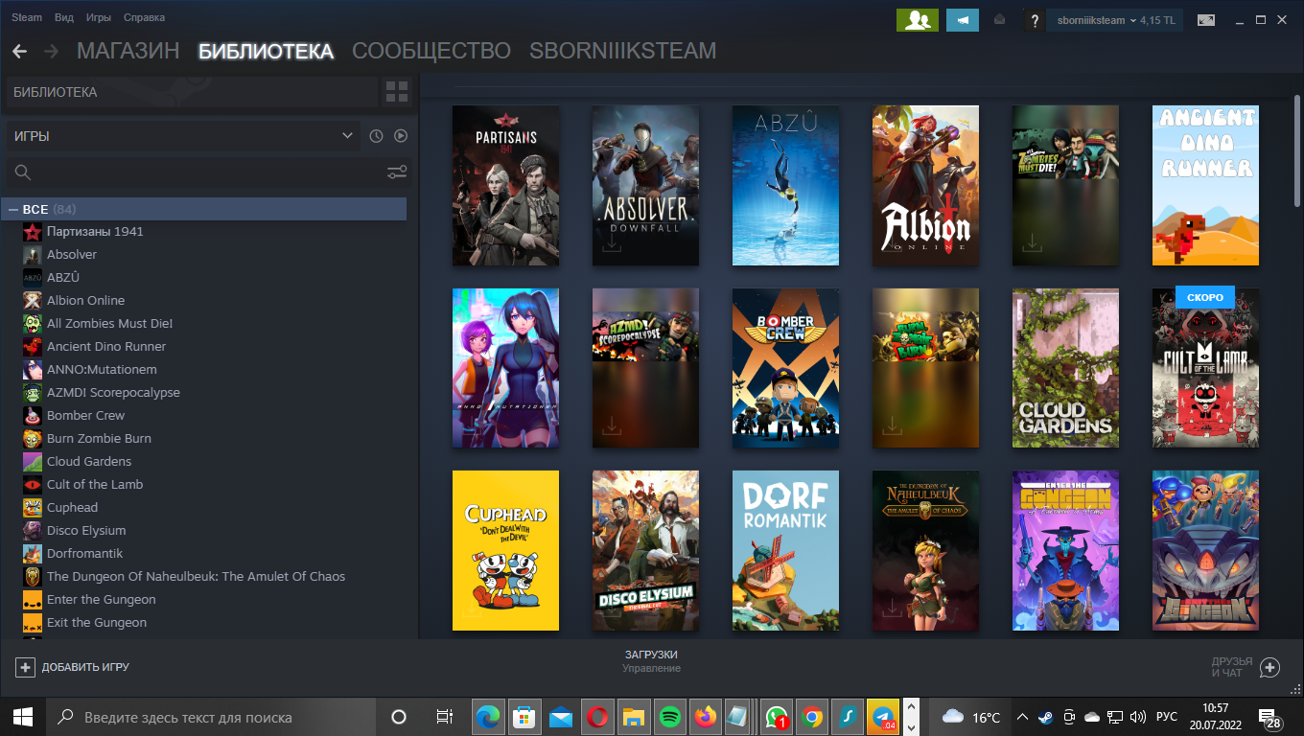Open advanced filter settings icon
Image resolution: width=1304 pixels, height=736 pixels.
pos(397,172)
